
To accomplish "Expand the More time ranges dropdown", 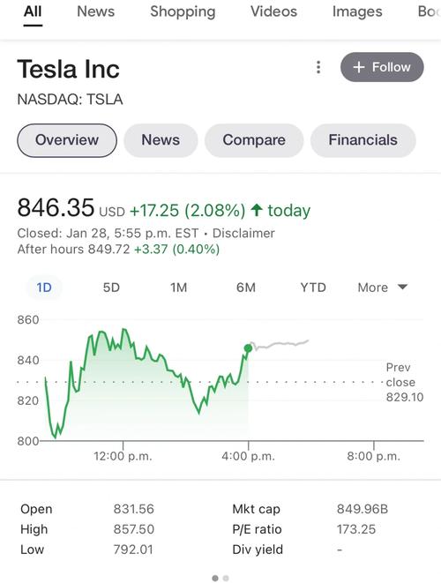I will pos(383,288).
